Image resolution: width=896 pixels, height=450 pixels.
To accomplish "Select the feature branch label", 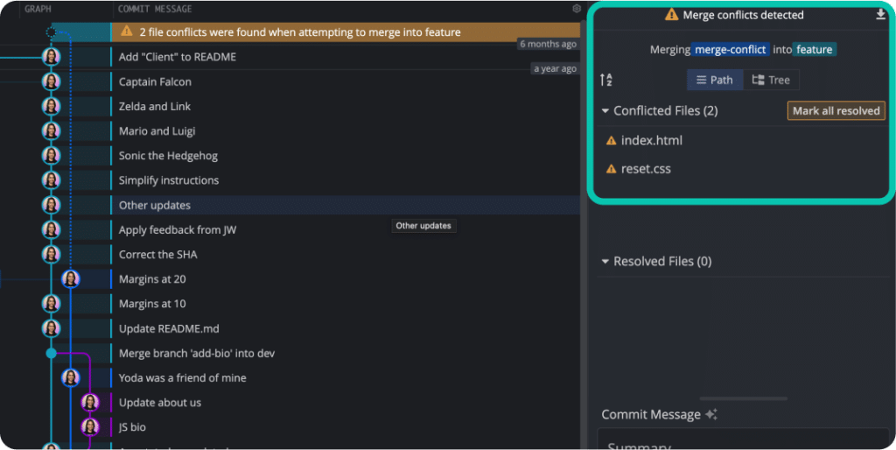I will [x=815, y=50].
